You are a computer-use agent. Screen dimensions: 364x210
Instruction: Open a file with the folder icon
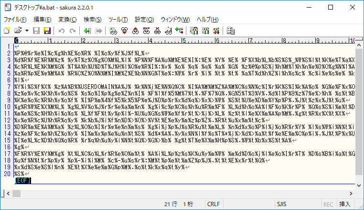tap(18, 31)
